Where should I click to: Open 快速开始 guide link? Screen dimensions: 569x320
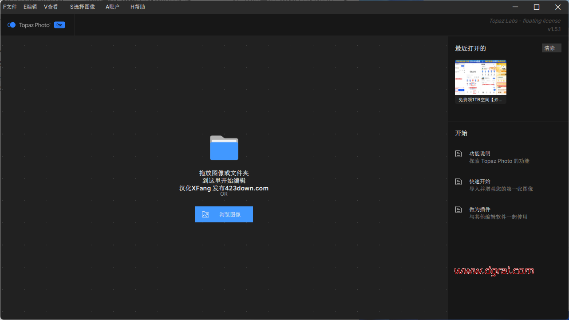[x=480, y=182]
